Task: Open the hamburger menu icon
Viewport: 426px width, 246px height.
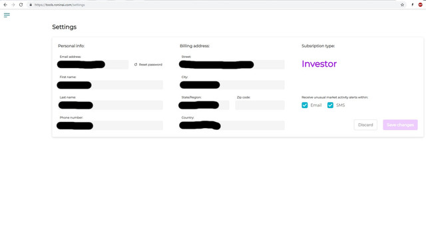Action: tap(7, 15)
